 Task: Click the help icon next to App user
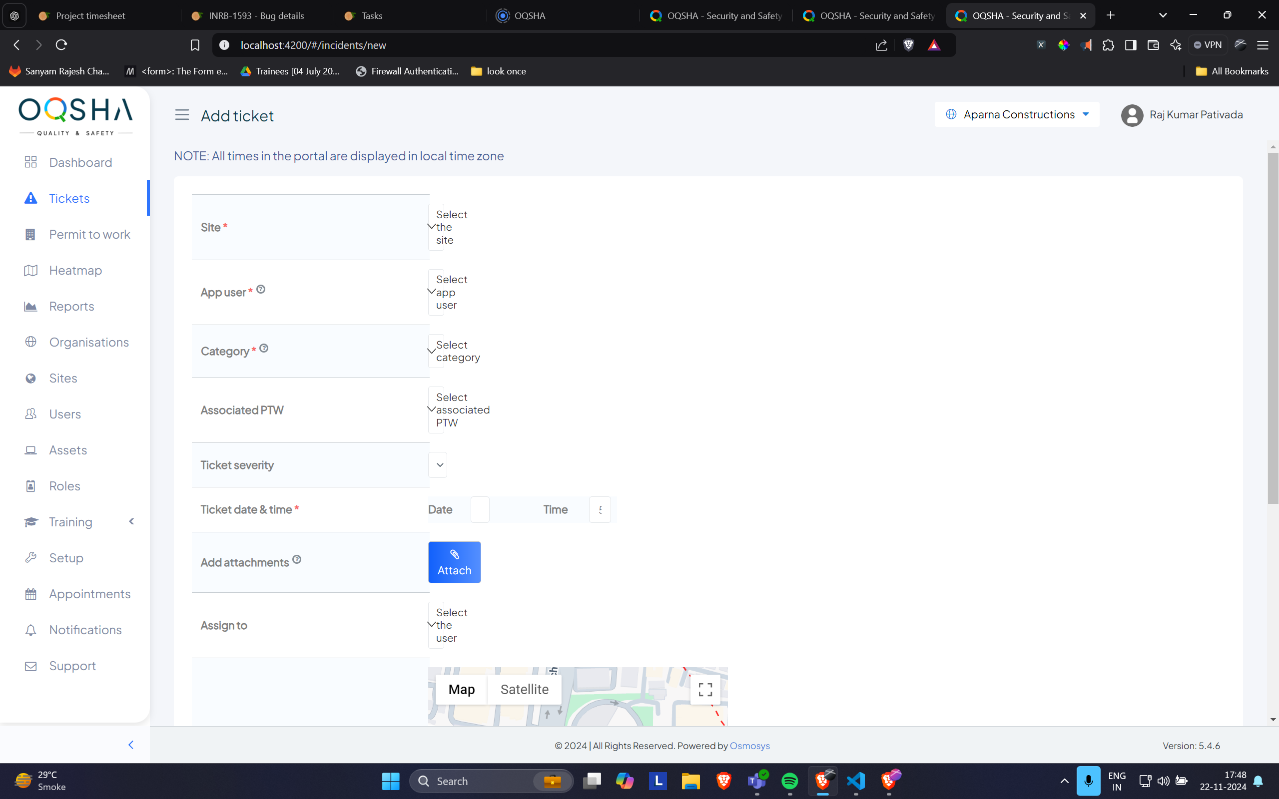coord(261,289)
